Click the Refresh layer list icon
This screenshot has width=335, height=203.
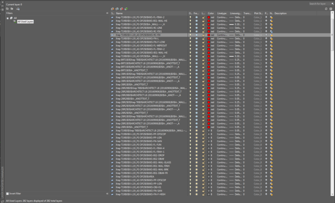(x=326, y=9)
